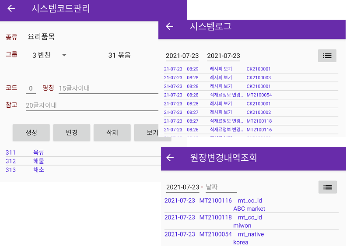Open log entry for MT2100054 식재료정보 변경
Screen dimensions: 350x247
pos(250,95)
